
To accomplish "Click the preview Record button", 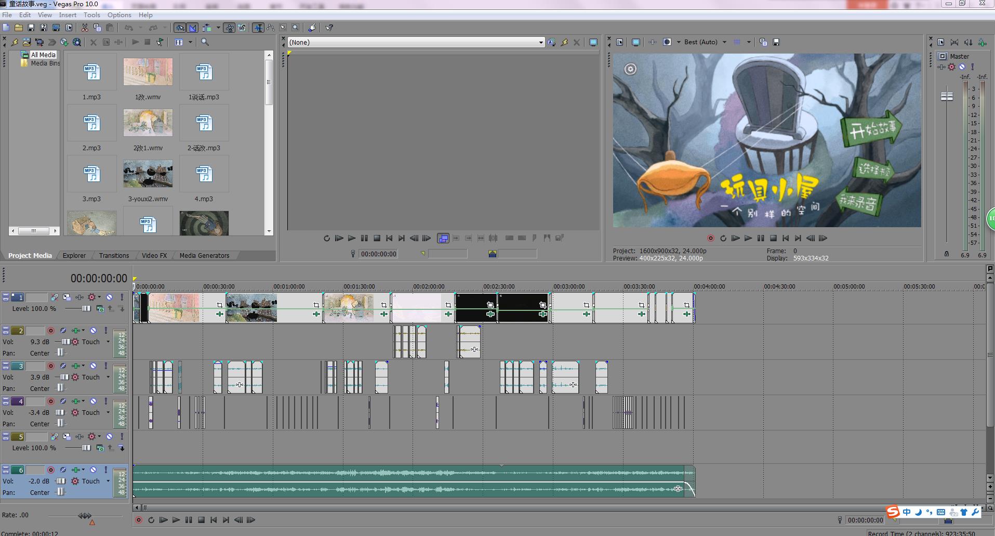I will (711, 238).
